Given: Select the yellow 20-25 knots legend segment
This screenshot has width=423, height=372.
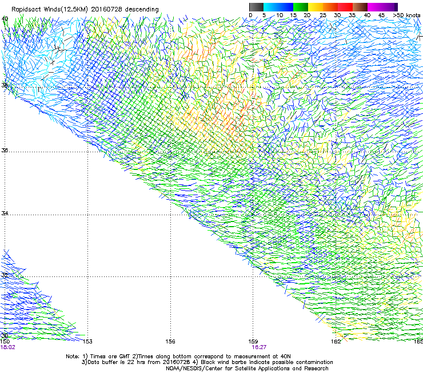Looking at the screenshot, I should coord(316,7).
